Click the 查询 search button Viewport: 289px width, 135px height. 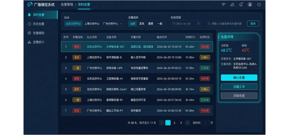(253, 24)
